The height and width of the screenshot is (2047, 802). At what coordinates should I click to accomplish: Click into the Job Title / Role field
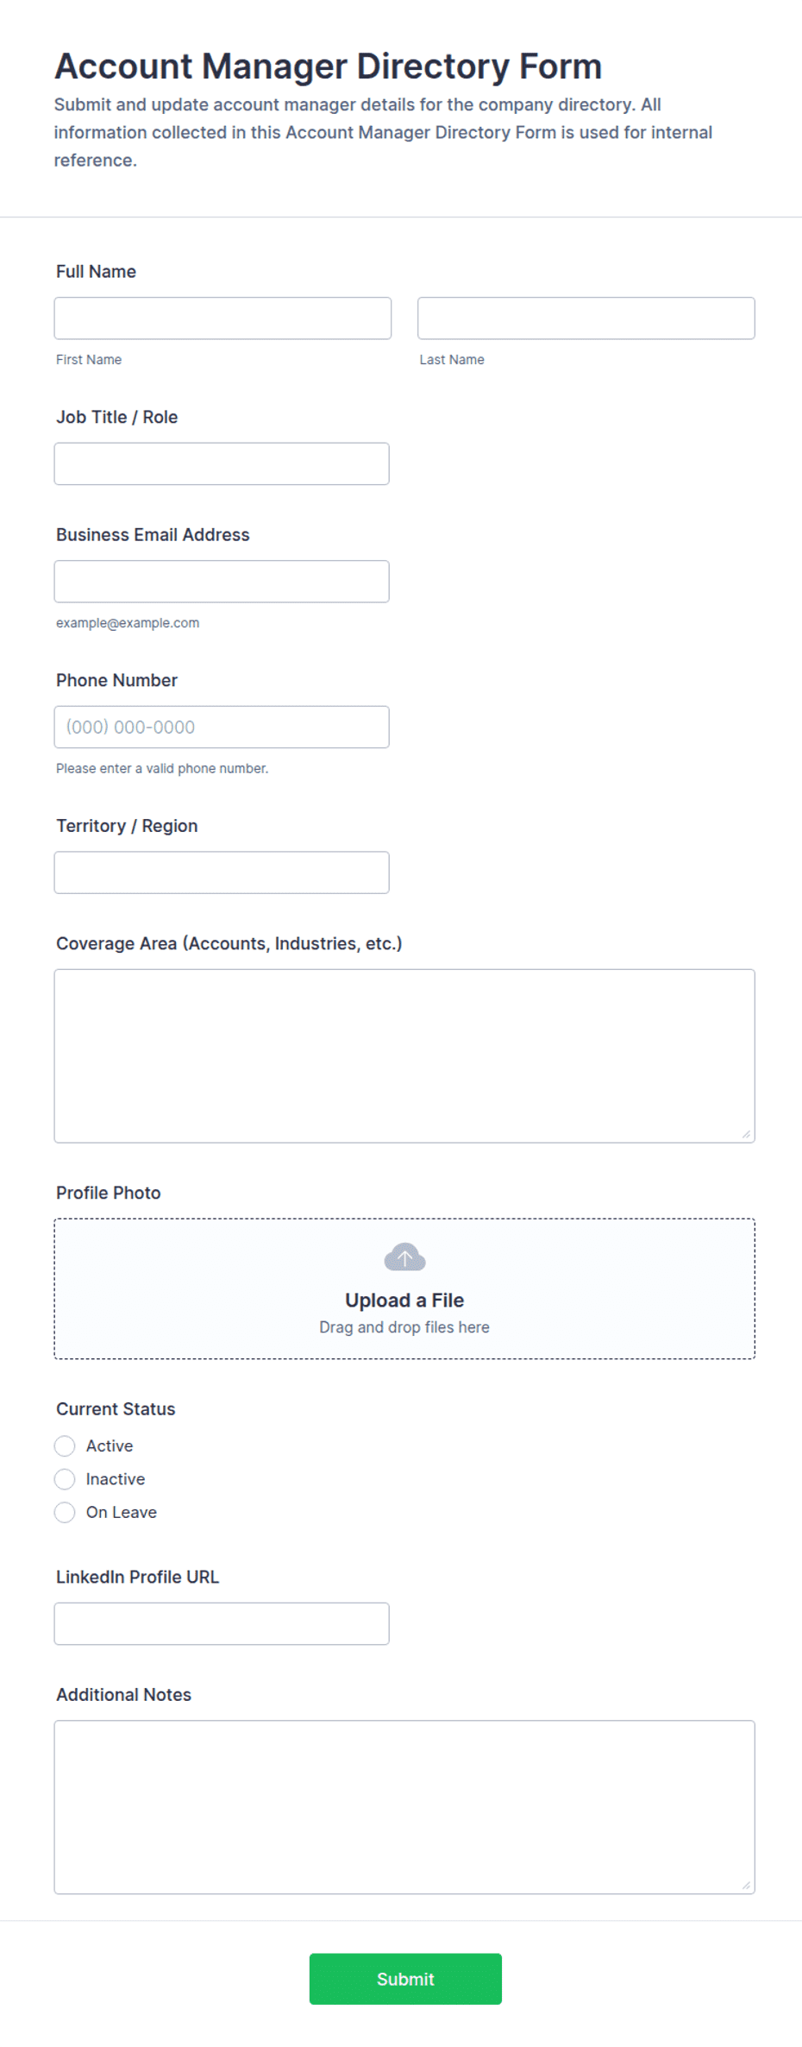(222, 463)
